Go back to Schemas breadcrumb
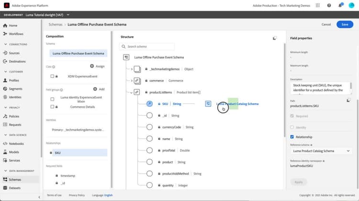 (x=56, y=24)
